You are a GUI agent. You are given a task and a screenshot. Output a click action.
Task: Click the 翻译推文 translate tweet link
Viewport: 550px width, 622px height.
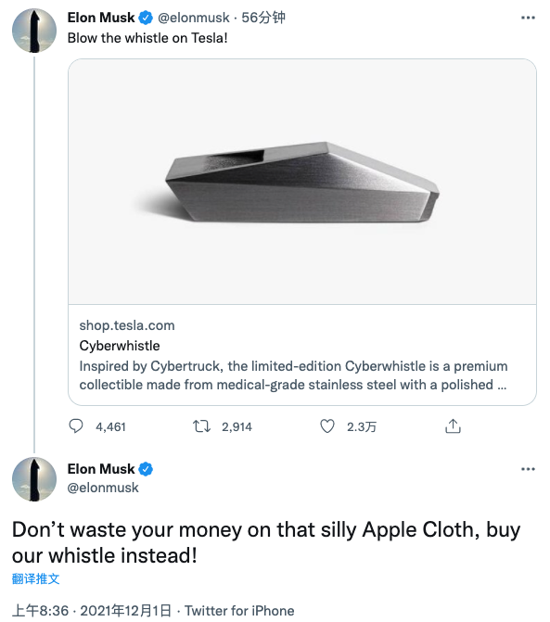(x=36, y=578)
